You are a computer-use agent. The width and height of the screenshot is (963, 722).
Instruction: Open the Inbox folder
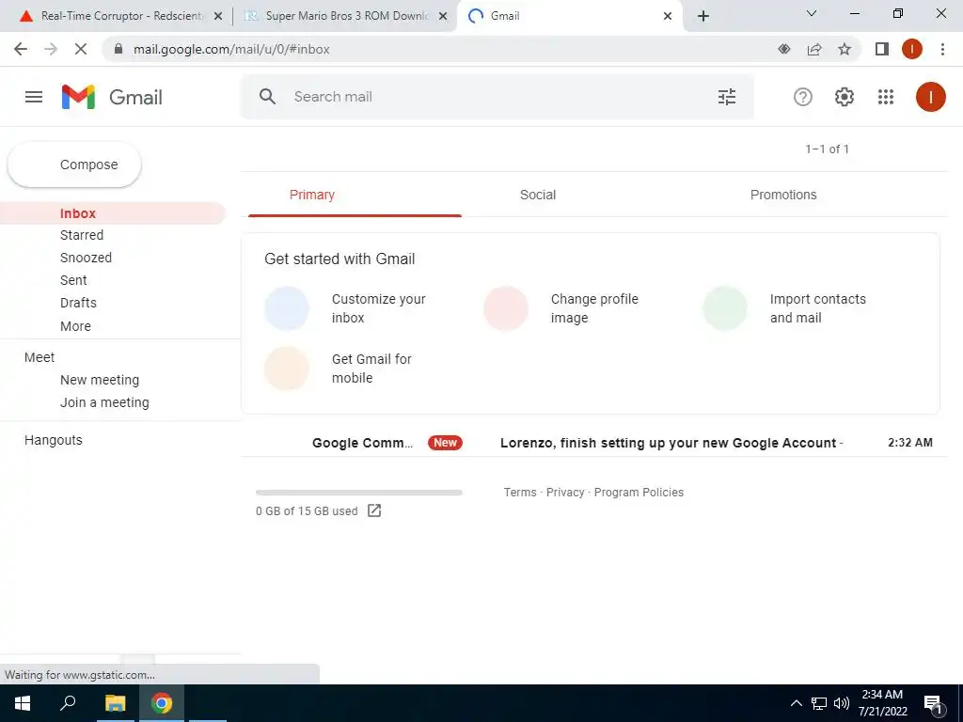click(x=113, y=213)
